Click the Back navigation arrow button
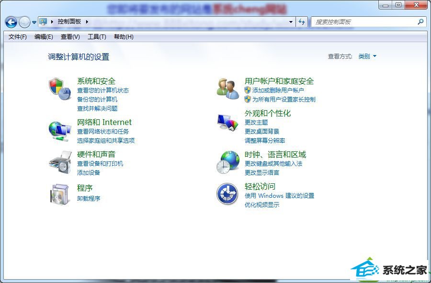Screen dimensions: 431x283 11,22
